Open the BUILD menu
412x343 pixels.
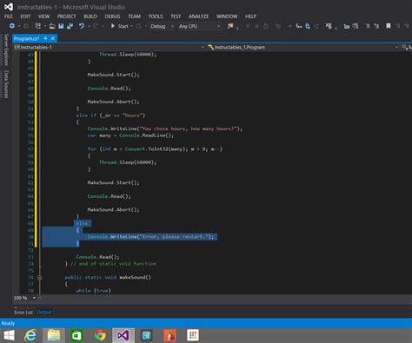tap(90, 16)
